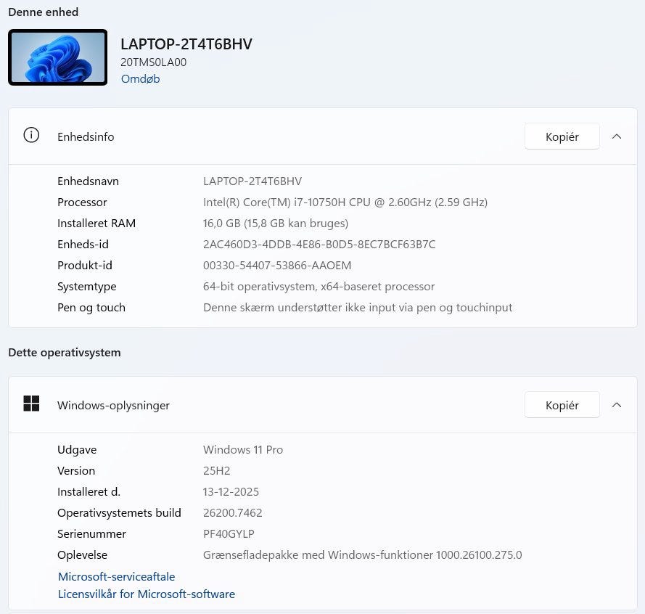Screen dimensions: 645x614
Task: Click the Windows-oplysninger section title
Action: point(113,405)
